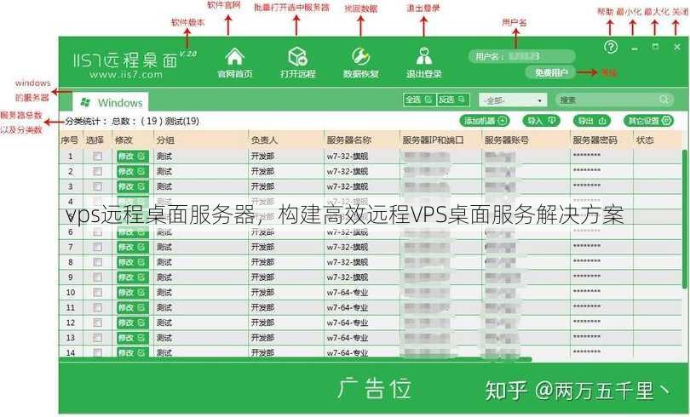Click the 打开远程 open remote icon
The width and height of the screenshot is (690, 417).
tap(298, 57)
